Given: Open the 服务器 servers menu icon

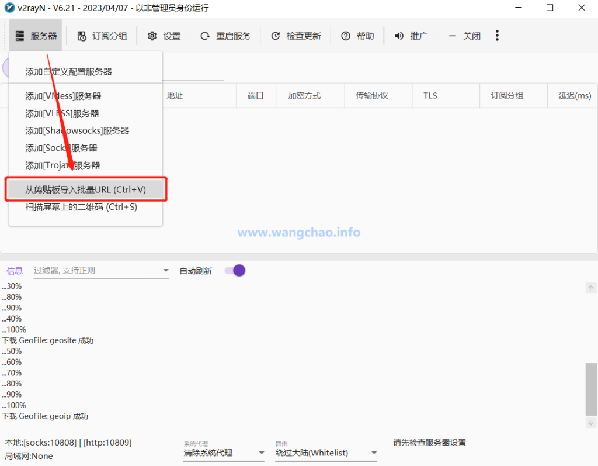Looking at the screenshot, I should (x=20, y=36).
